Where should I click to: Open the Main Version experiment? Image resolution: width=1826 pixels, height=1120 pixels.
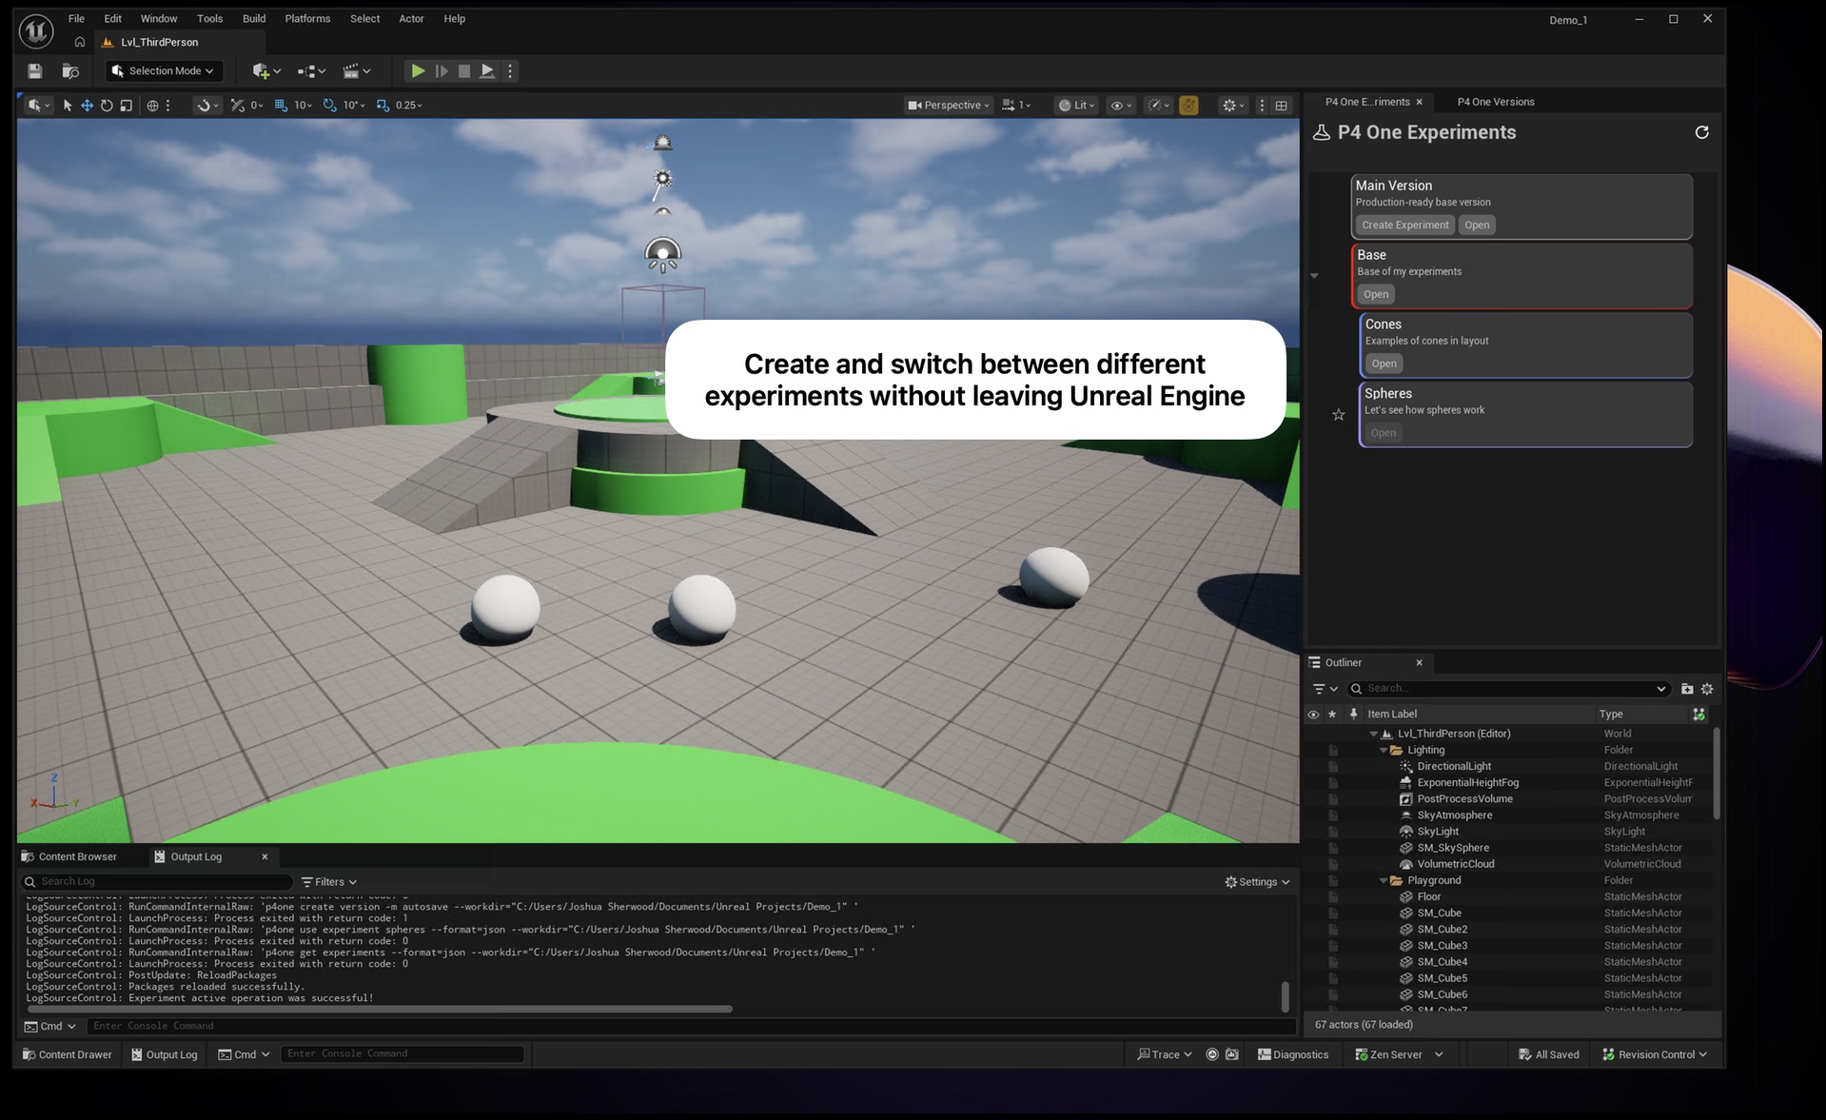click(1477, 226)
